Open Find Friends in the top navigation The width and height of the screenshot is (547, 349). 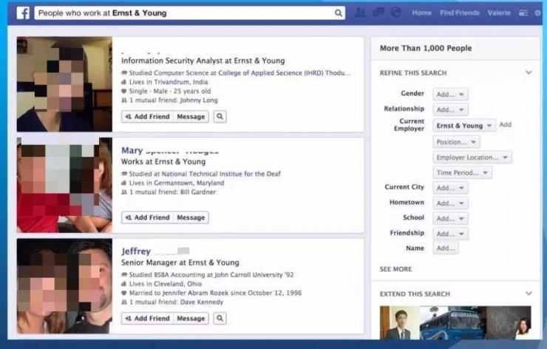coord(459,13)
